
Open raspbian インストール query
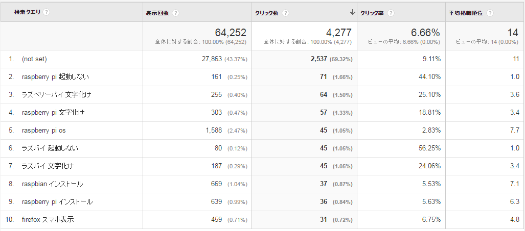52,184
